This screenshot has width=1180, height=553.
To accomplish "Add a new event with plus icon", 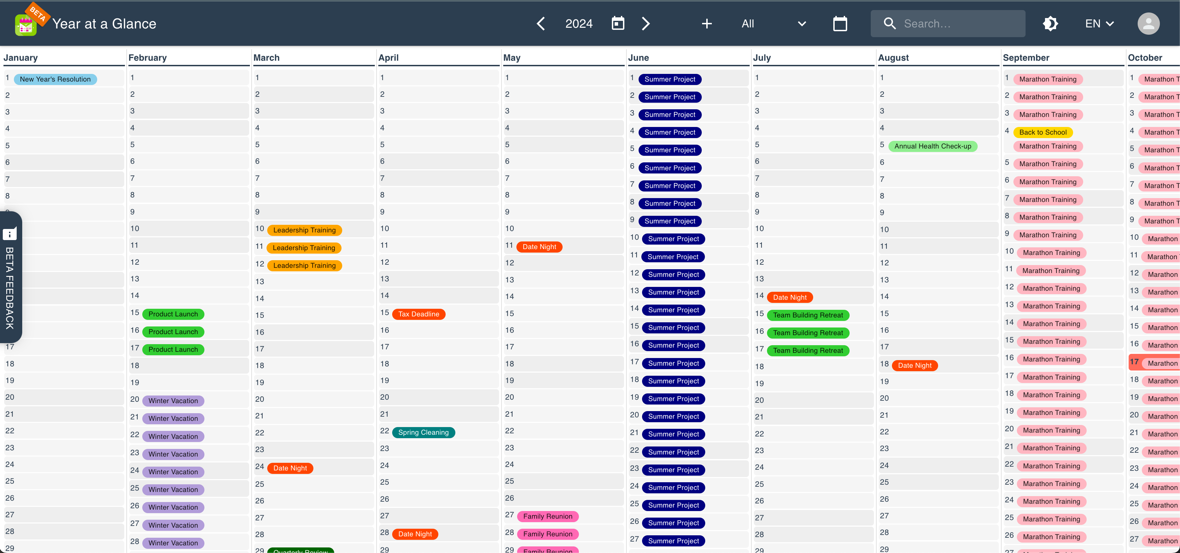I will click(707, 24).
